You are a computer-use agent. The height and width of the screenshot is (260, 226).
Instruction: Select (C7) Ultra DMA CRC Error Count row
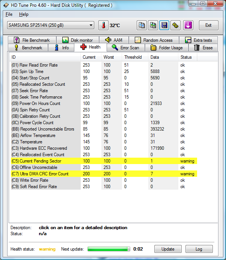pos(104,173)
